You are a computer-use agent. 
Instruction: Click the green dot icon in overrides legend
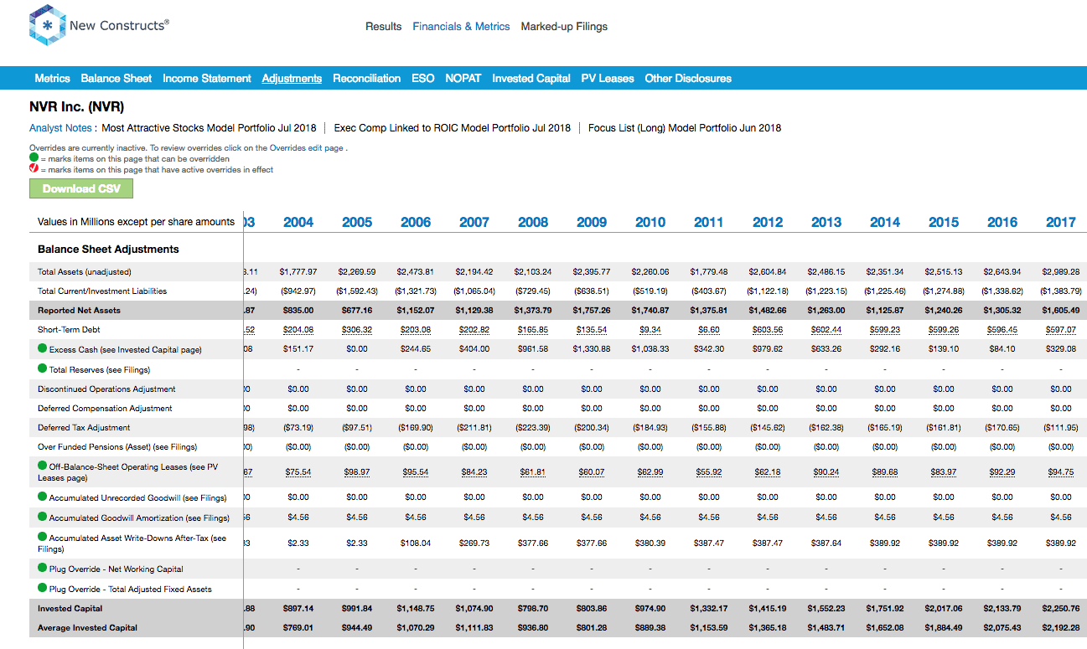(34, 157)
